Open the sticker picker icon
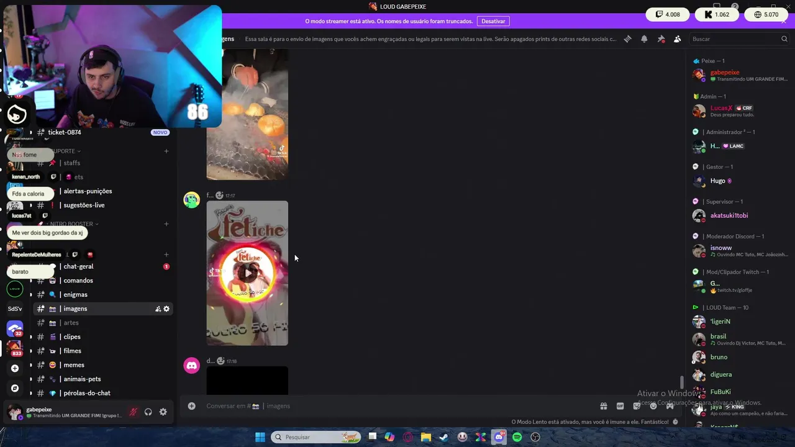The width and height of the screenshot is (795, 447). 637,406
